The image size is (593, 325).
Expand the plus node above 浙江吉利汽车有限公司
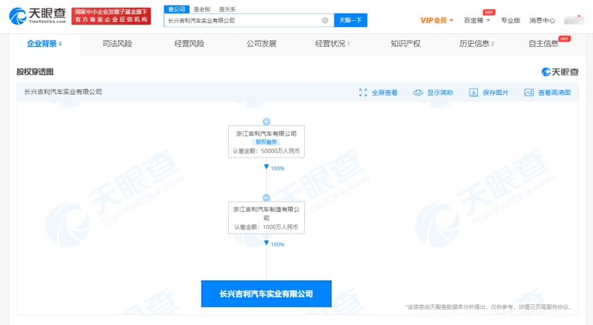pyautogui.click(x=266, y=122)
